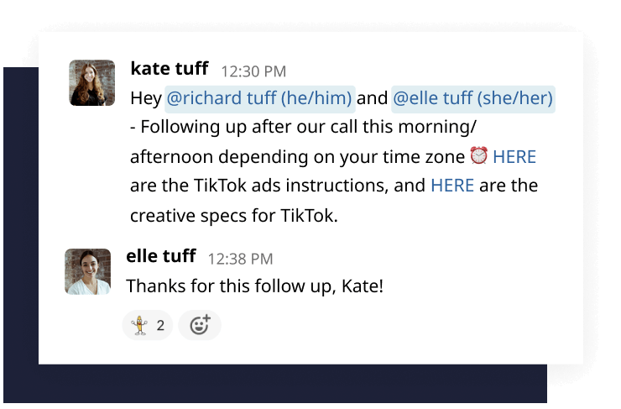621x409 pixels.
Task: Click the "Following up after our call" text line
Action: pos(304,127)
